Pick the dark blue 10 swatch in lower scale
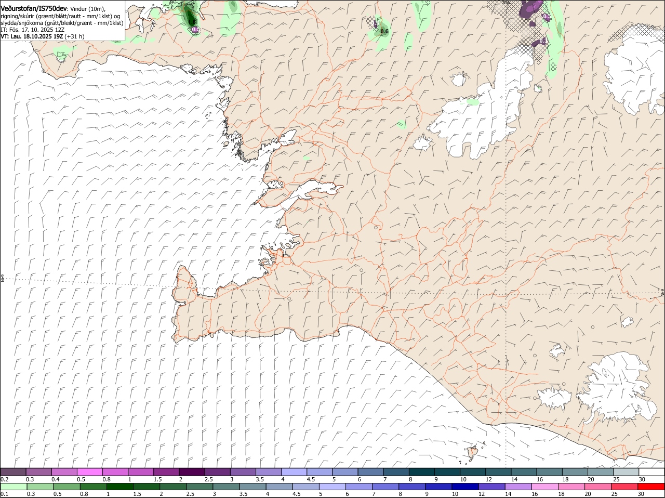665x498 pixels. tap(464, 487)
